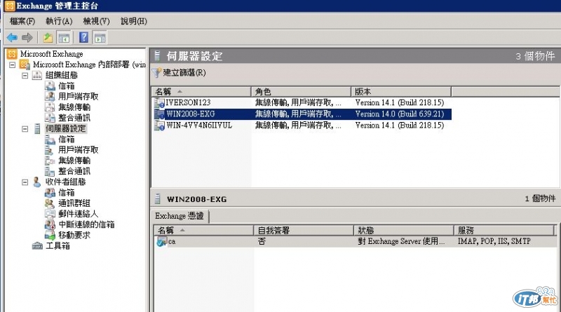The width and height of the screenshot is (561, 312).
Task: Select the 伺服器設定 tree node
Action: click(65, 129)
